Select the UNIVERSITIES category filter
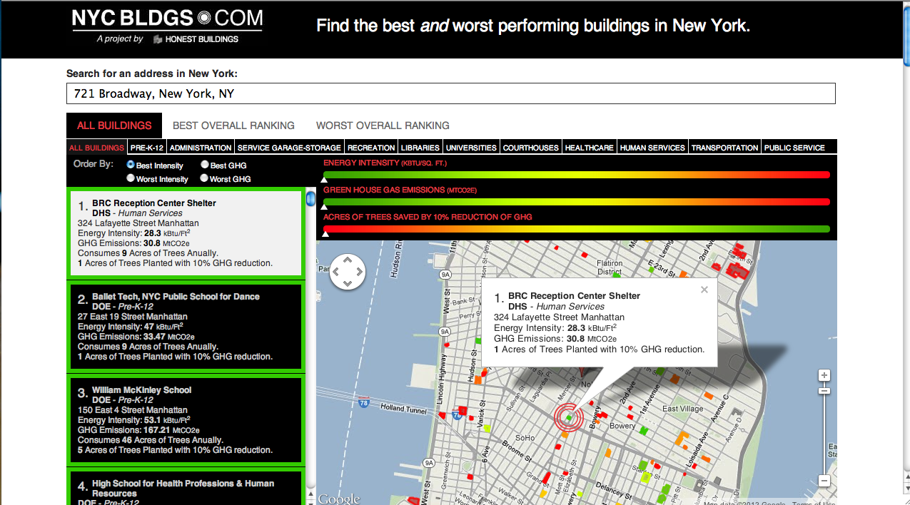910x505 pixels. click(x=471, y=148)
